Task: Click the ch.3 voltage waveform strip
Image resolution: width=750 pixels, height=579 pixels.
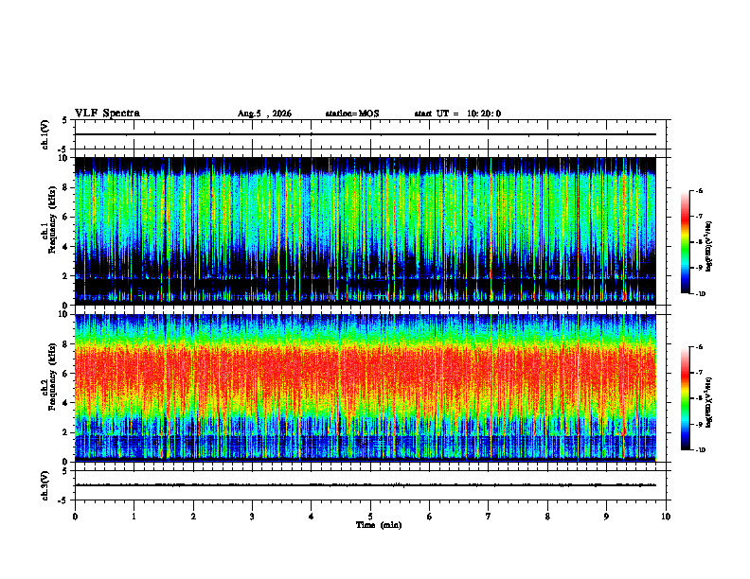Action: coord(372,485)
